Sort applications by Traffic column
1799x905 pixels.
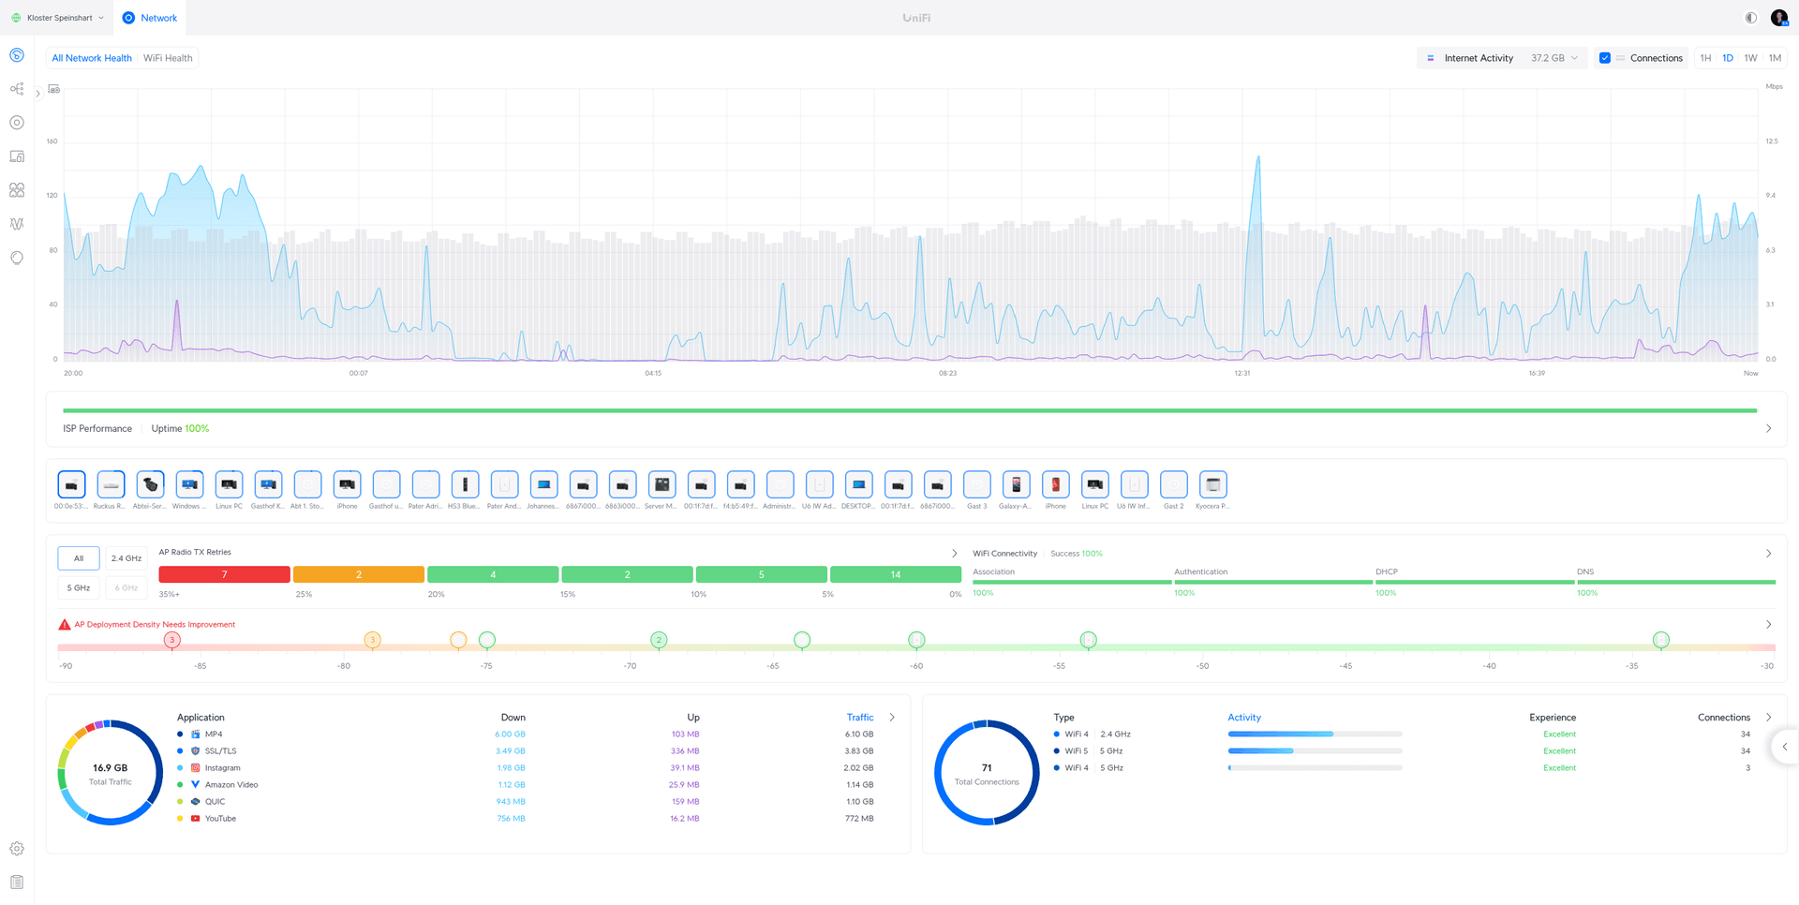860,718
